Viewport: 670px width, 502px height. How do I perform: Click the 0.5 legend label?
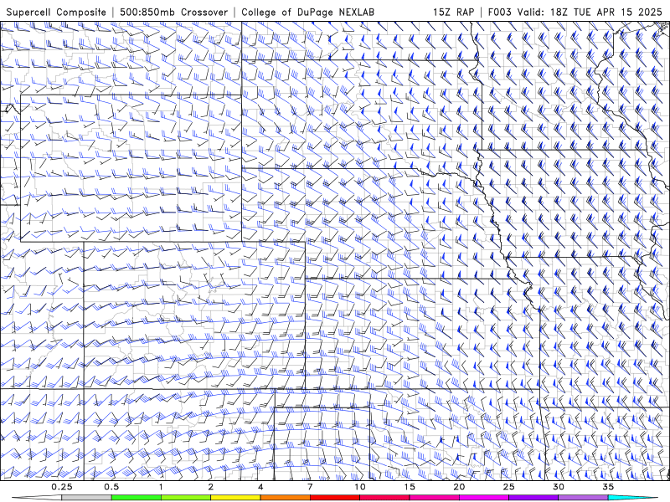pos(111,487)
